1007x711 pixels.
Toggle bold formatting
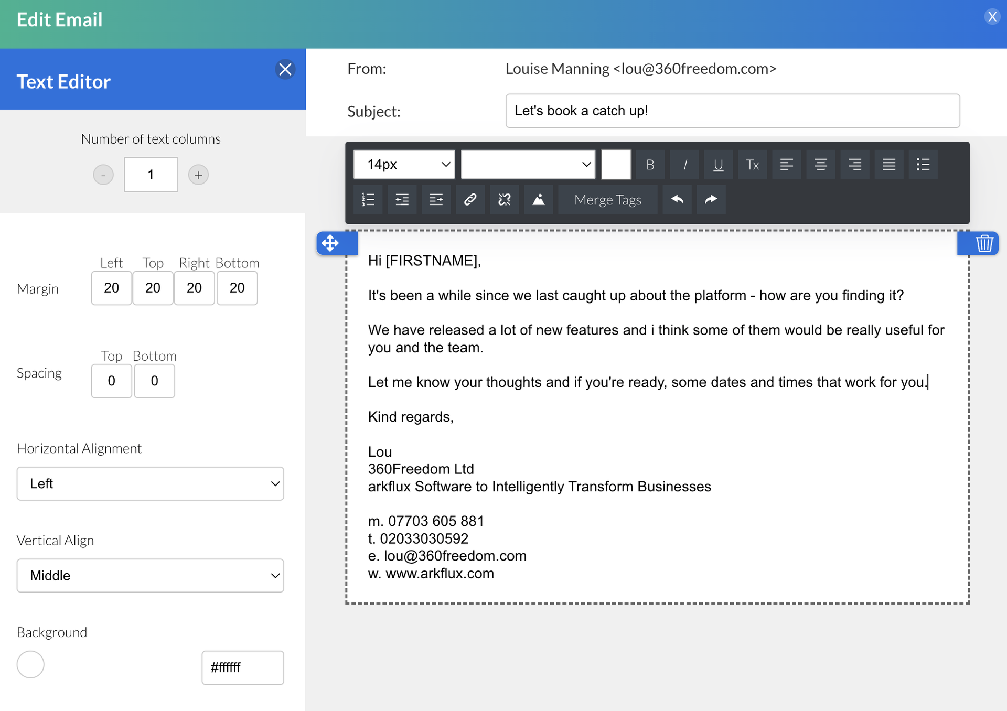pyautogui.click(x=650, y=165)
